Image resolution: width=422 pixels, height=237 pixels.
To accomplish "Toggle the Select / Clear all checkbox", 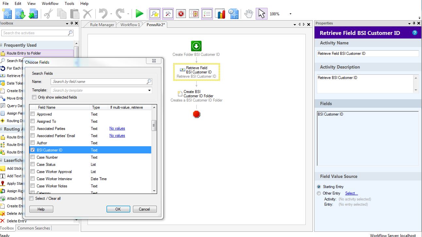I will [31, 198].
